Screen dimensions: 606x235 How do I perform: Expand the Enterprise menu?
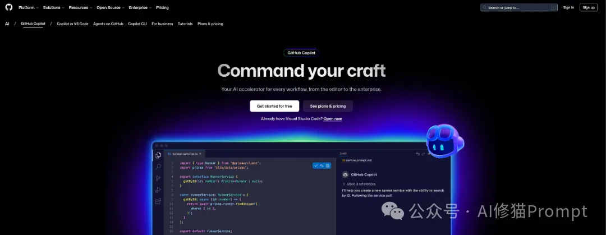[140, 8]
